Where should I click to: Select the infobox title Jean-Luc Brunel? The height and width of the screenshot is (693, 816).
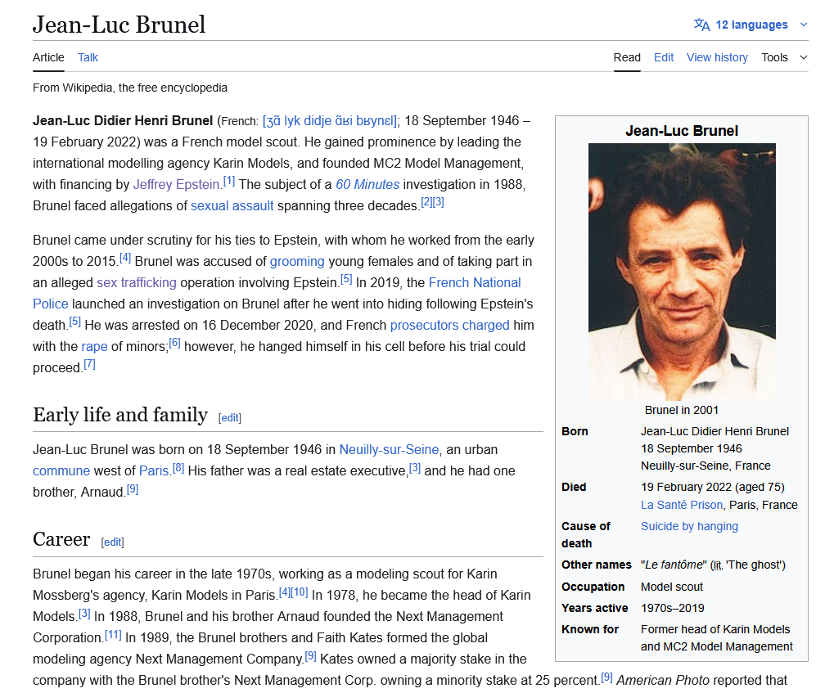coord(682,131)
